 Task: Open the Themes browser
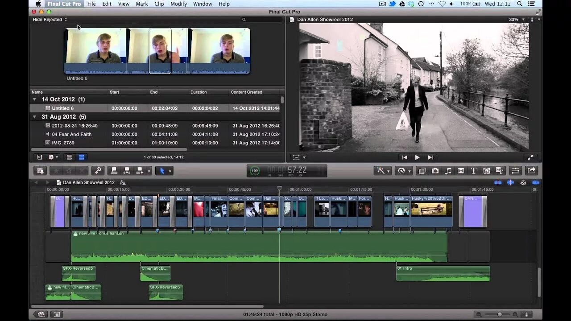point(500,171)
